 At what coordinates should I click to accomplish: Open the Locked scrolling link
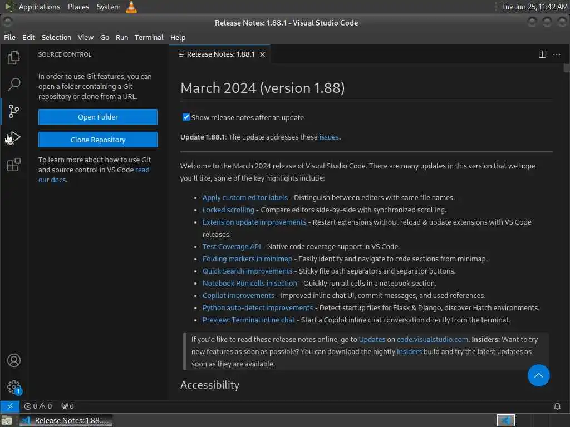tap(228, 210)
